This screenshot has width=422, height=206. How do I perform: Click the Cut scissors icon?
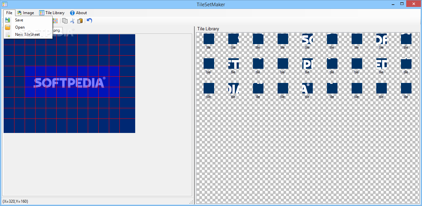72,21
